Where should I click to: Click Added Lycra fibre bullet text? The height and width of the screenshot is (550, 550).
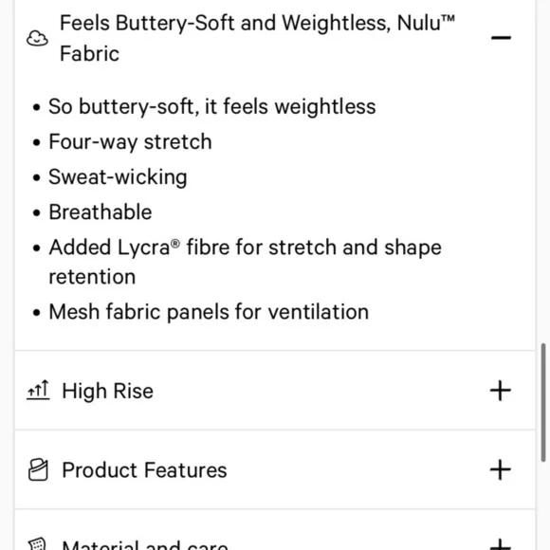(x=245, y=262)
